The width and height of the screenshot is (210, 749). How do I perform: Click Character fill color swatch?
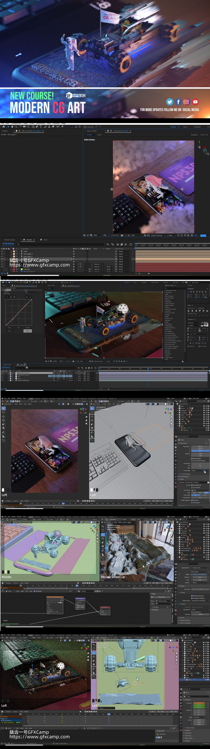205,324
